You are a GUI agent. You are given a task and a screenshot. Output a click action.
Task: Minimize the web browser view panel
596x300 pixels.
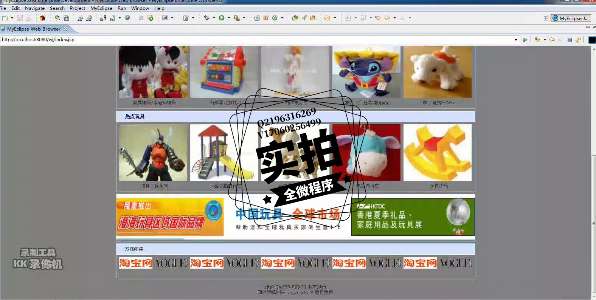[x=588, y=27]
